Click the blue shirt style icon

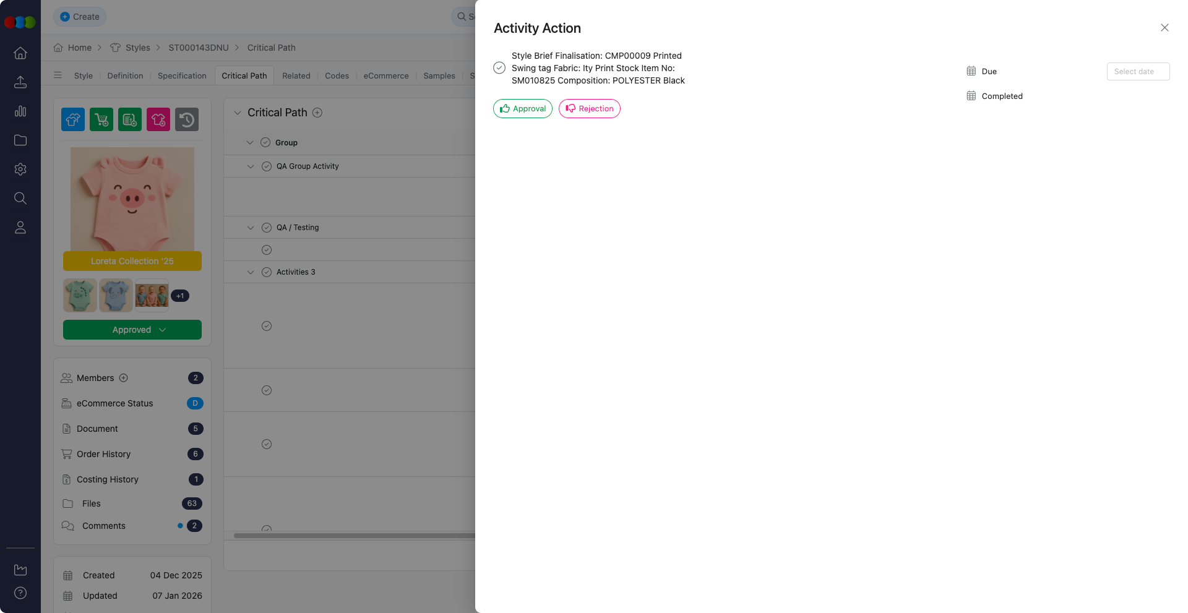pos(73,119)
